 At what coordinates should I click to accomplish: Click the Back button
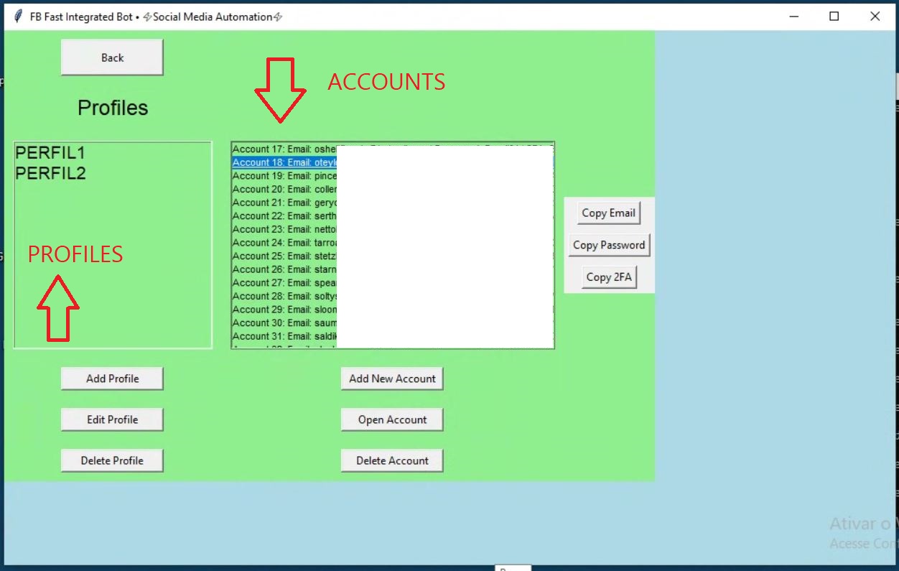[111, 57]
